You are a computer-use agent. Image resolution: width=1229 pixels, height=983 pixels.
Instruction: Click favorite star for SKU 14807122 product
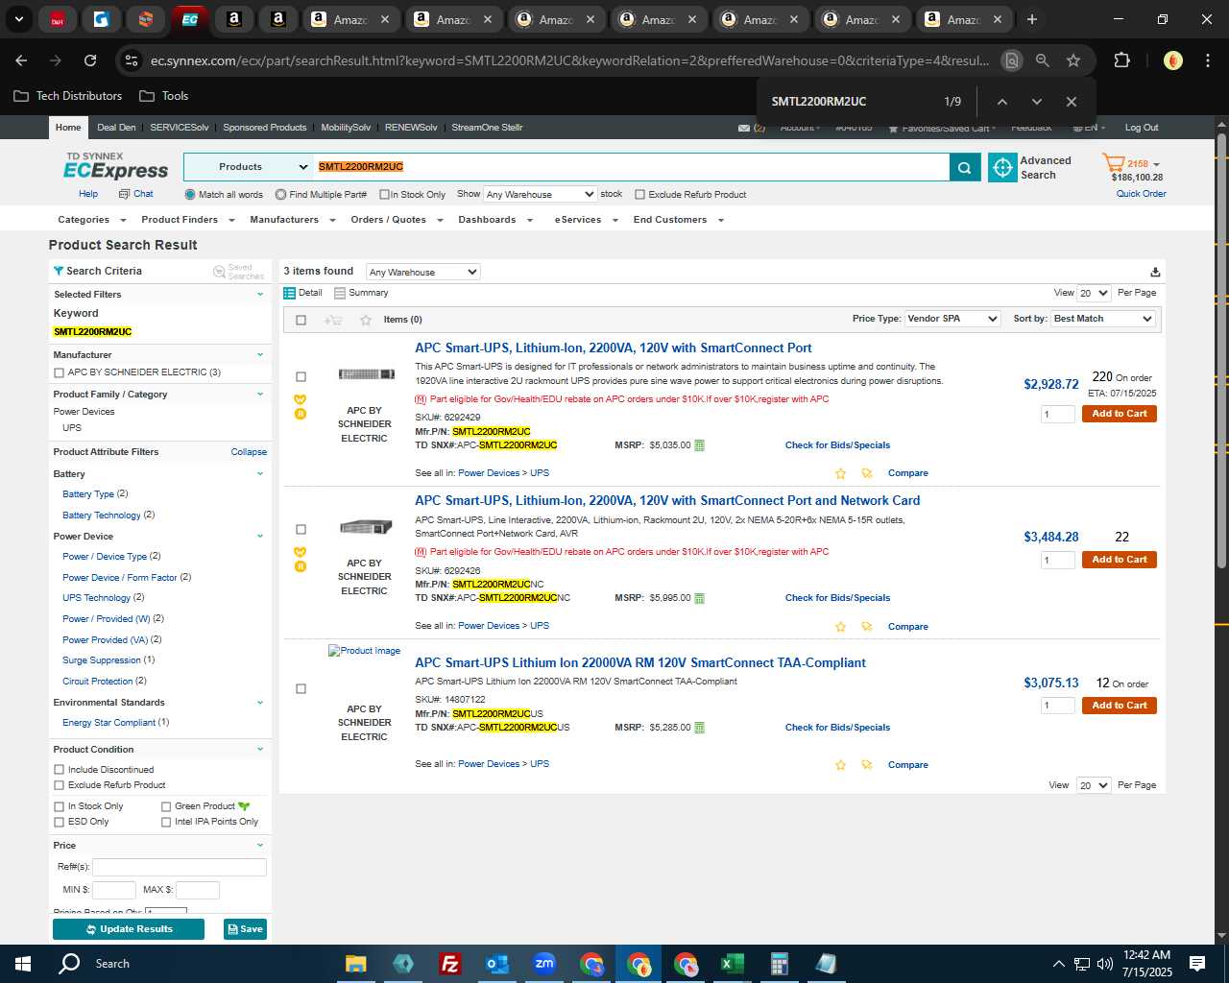[840, 765]
